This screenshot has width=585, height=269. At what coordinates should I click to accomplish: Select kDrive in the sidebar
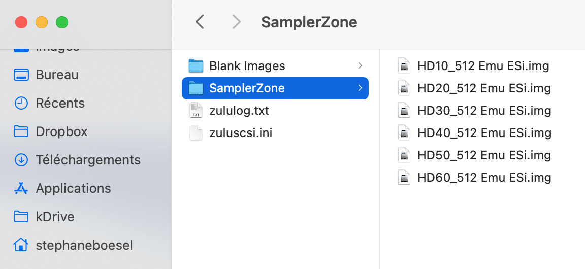click(x=55, y=217)
